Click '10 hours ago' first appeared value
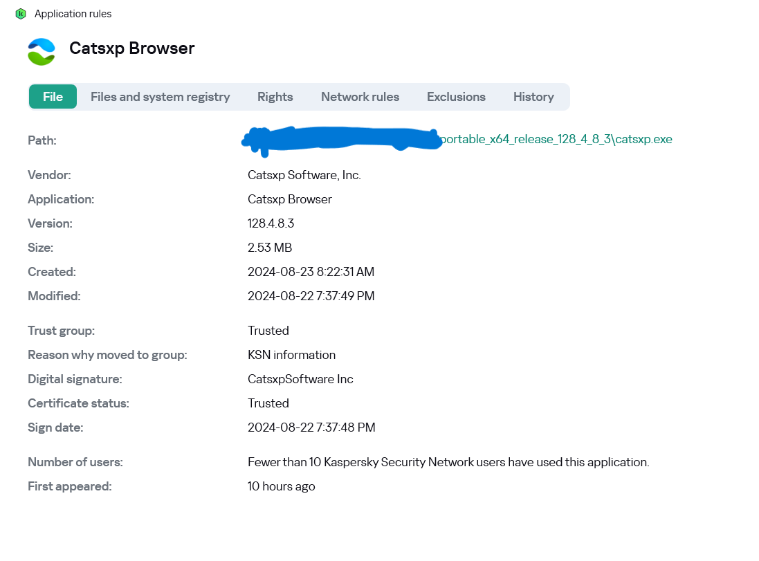Image resolution: width=759 pixels, height=561 pixels. pyautogui.click(x=281, y=486)
